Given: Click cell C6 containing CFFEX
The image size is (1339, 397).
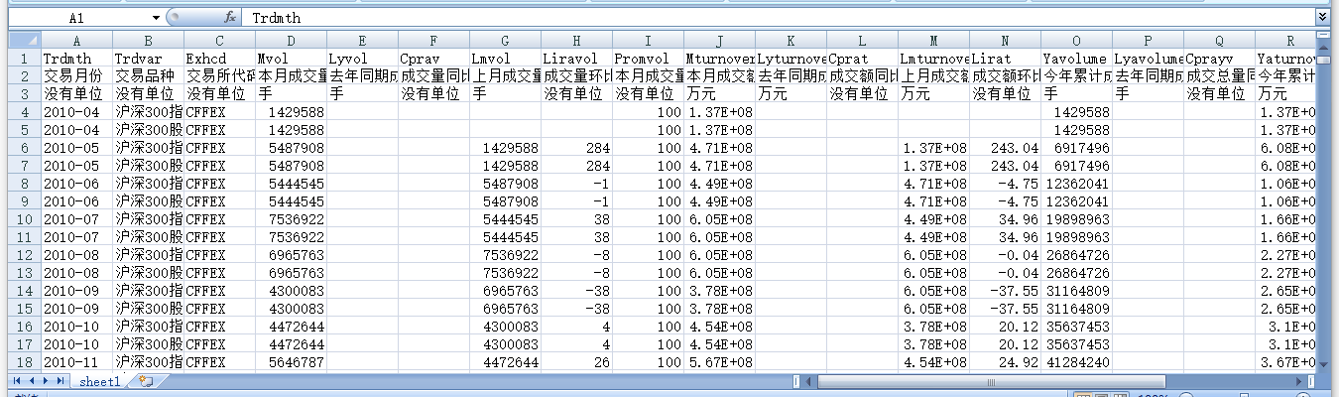Looking at the screenshot, I should (220, 148).
